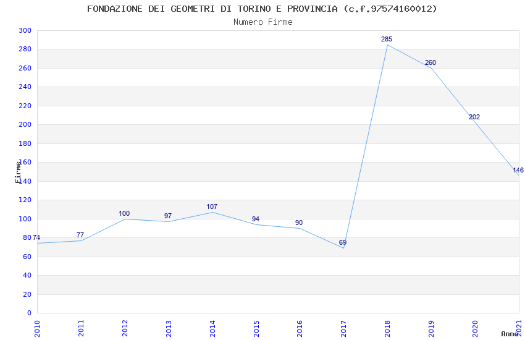The height and width of the screenshot is (340, 525).
Task: Click the y-axis value 0
Action: (x=30, y=313)
